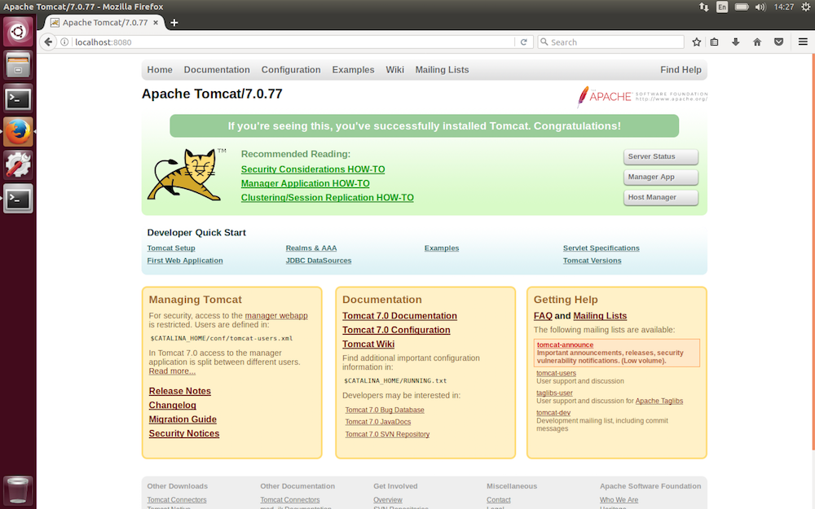Open the tomcat-announce mailing list link
Viewport: 815px width, 509px height.
(x=565, y=344)
